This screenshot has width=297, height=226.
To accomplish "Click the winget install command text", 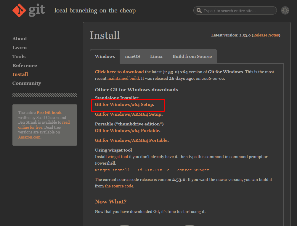I will 152,170.
